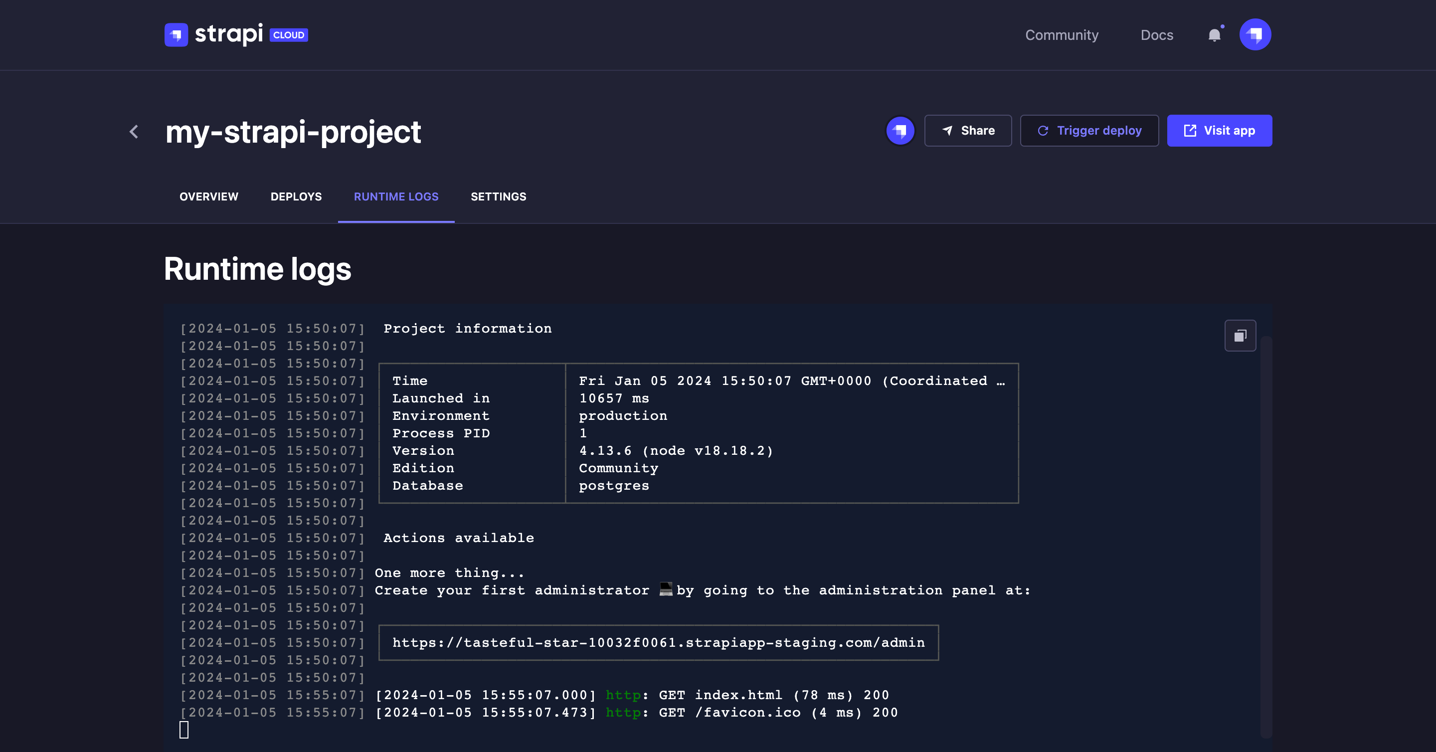This screenshot has width=1436, height=752.
Task: Click the admin panel URL link
Action: click(x=658, y=643)
